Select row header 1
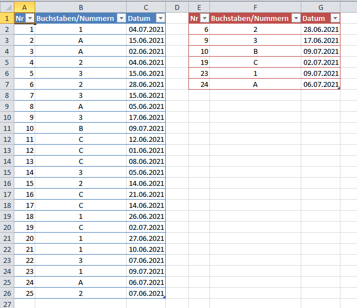This screenshot has height=308, width=357. [x=7, y=18]
